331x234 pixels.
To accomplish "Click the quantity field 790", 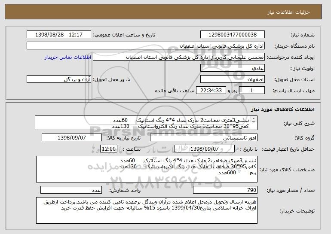I will [225, 190].
